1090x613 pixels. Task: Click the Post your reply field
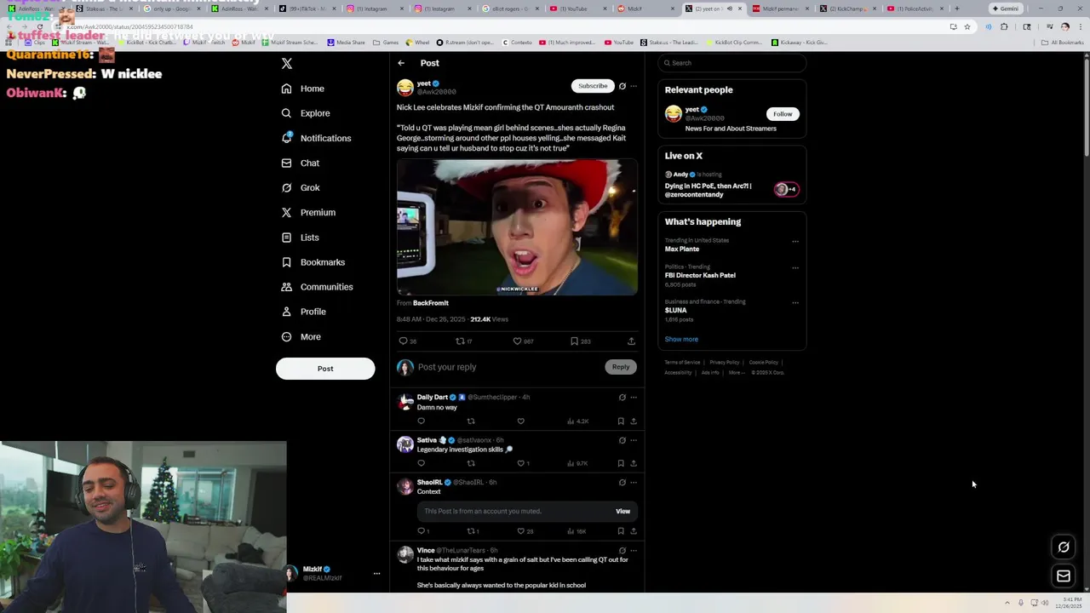point(508,367)
